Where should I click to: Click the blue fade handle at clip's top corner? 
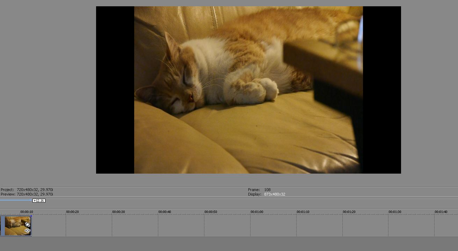tap(31, 216)
